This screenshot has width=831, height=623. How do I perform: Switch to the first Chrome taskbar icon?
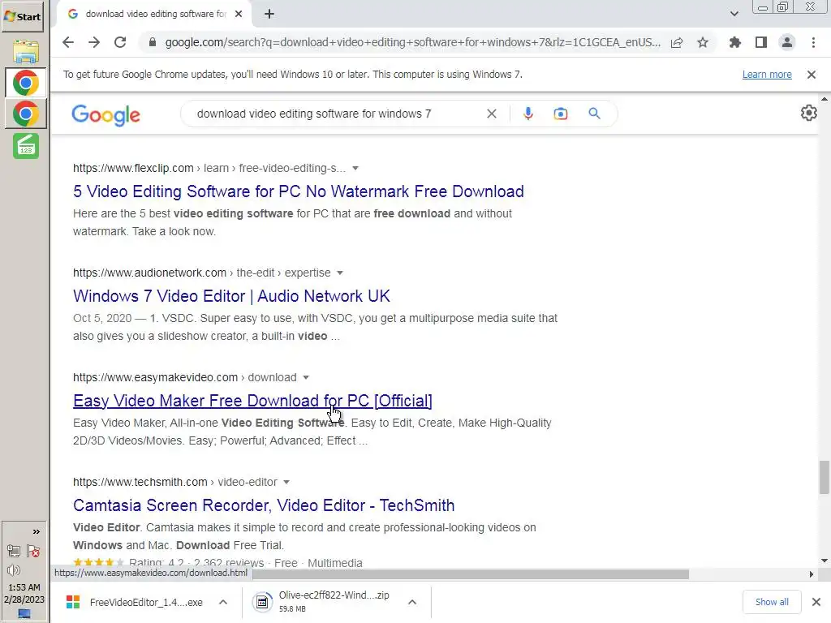pos(25,83)
